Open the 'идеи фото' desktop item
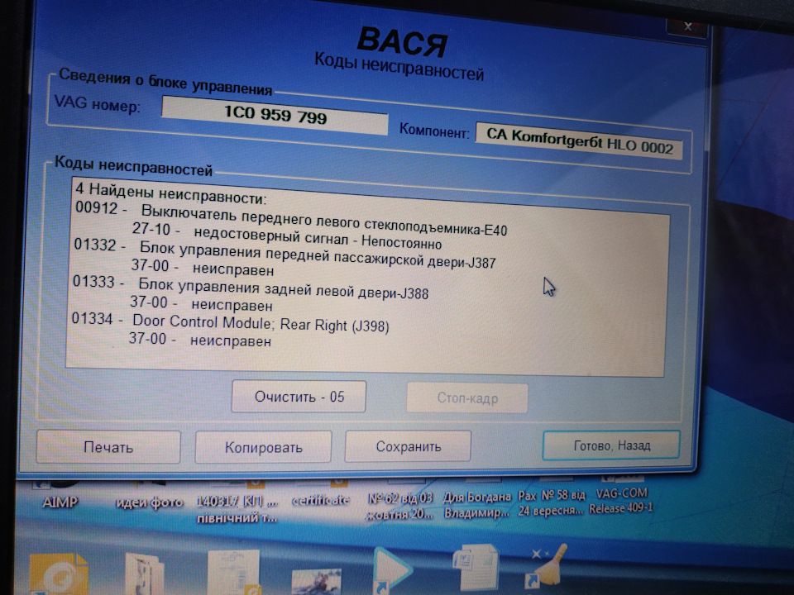This screenshot has height=595, width=794. pyautogui.click(x=149, y=502)
